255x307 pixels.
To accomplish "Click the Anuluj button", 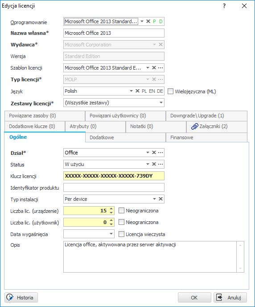I will coord(230,297).
